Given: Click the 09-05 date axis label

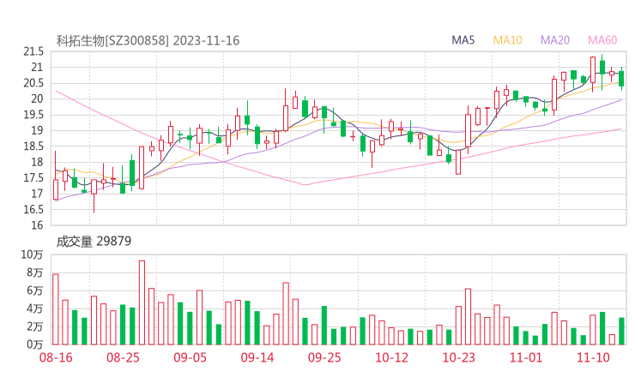Looking at the screenshot, I should coord(190,357).
